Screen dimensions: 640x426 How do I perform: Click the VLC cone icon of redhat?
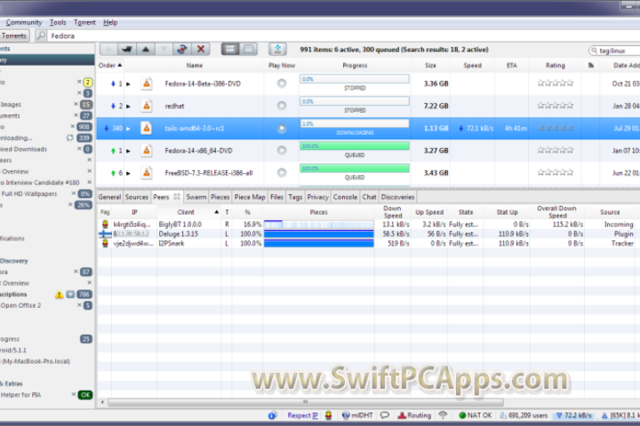point(146,106)
